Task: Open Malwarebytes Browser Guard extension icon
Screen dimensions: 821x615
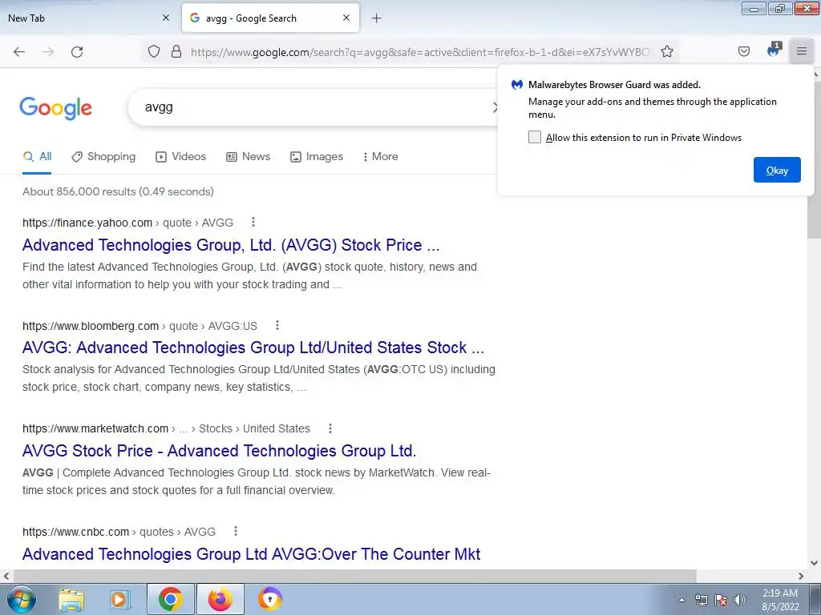Action: (774, 50)
